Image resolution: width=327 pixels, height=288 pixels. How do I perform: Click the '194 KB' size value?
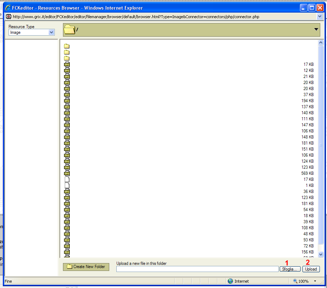point(307,101)
